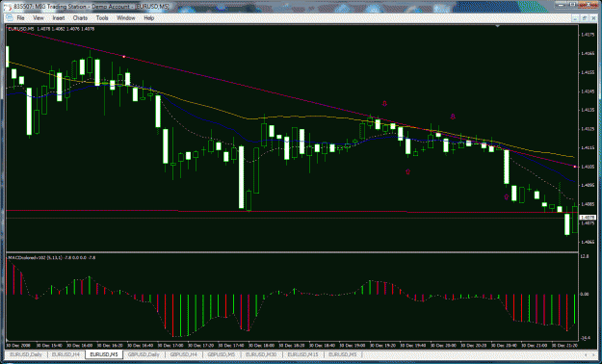Minimize the EURUSD,M5 chart child window

[576, 17]
